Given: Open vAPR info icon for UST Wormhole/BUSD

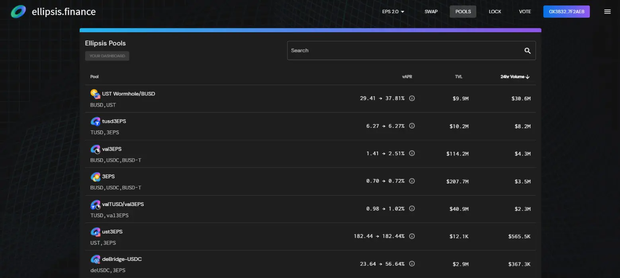Looking at the screenshot, I should click(412, 98).
